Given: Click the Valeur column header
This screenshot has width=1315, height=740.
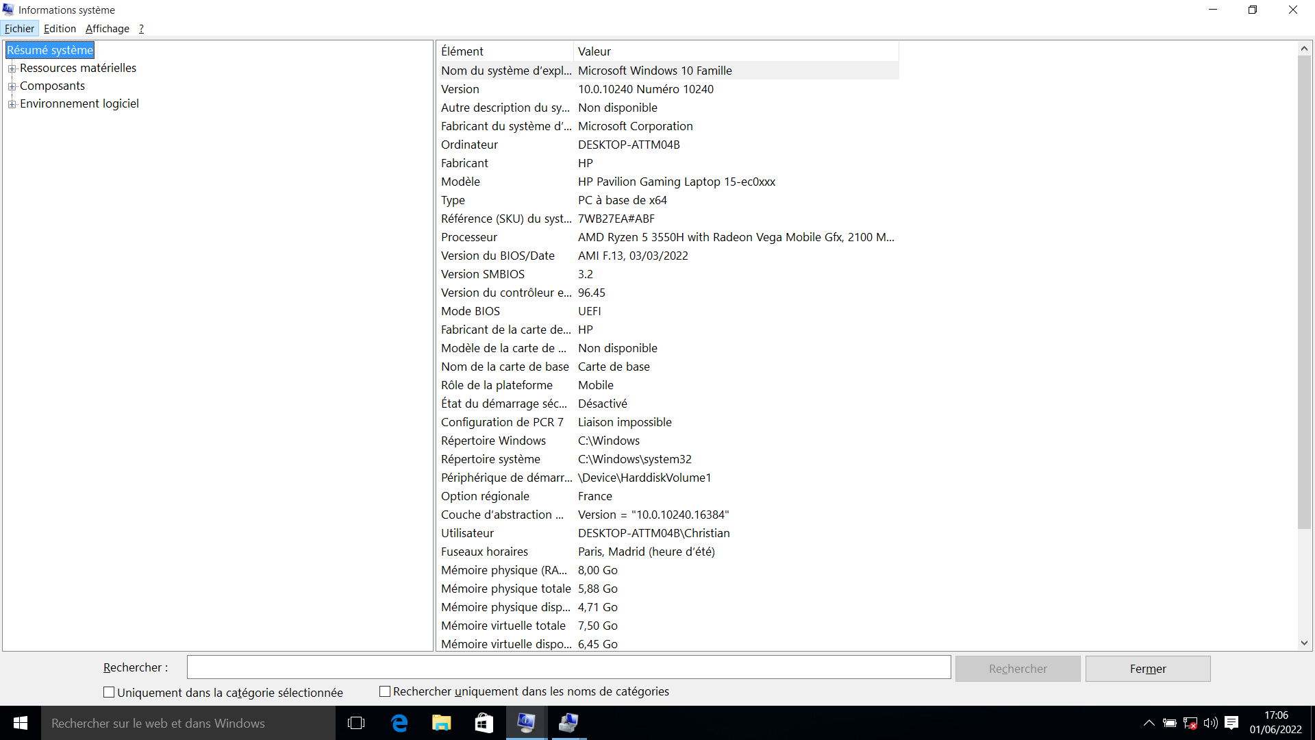Looking at the screenshot, I should [x=736, y=51].
